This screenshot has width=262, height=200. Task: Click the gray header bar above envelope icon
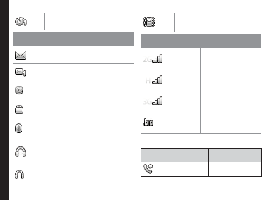tap(73, 39)
